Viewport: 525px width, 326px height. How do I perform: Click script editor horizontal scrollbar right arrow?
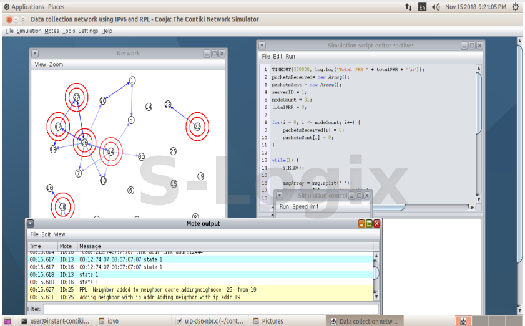click(x=472, y=208)
